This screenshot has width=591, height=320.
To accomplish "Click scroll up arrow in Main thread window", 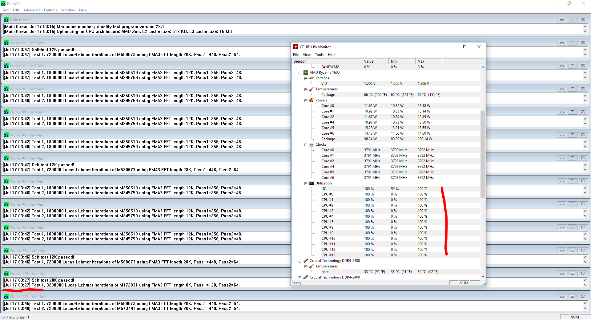I will pyautogui.click(x=585, y=26).
